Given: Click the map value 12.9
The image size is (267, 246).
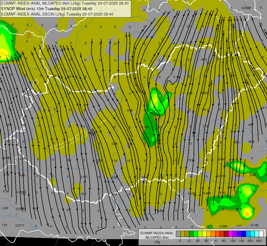Looking at the screenshot, I should tap(9, 125).
